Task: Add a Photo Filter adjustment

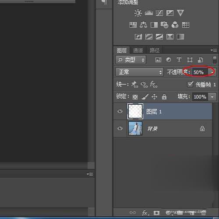Action: tap(164, 25)
